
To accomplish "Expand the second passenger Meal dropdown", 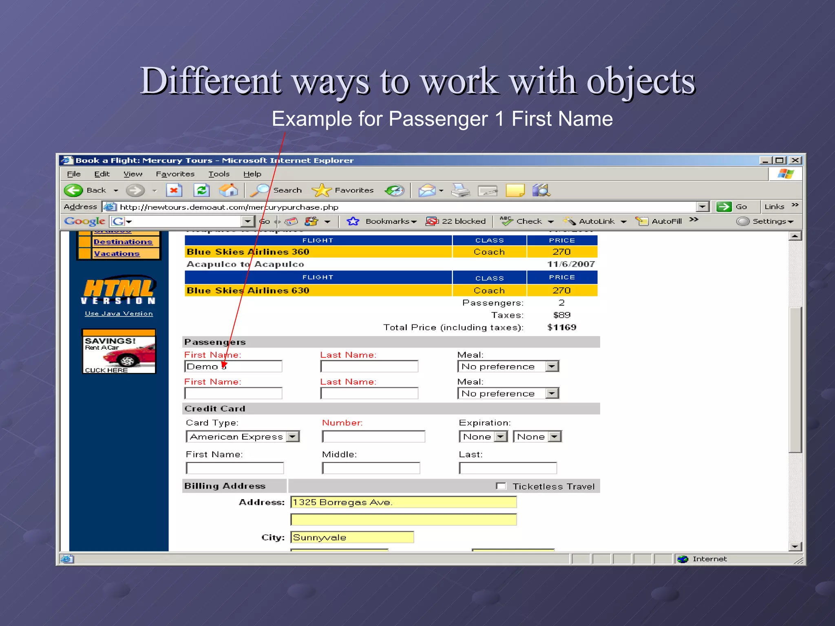I will pyautogui.click(x=552, y=393).
